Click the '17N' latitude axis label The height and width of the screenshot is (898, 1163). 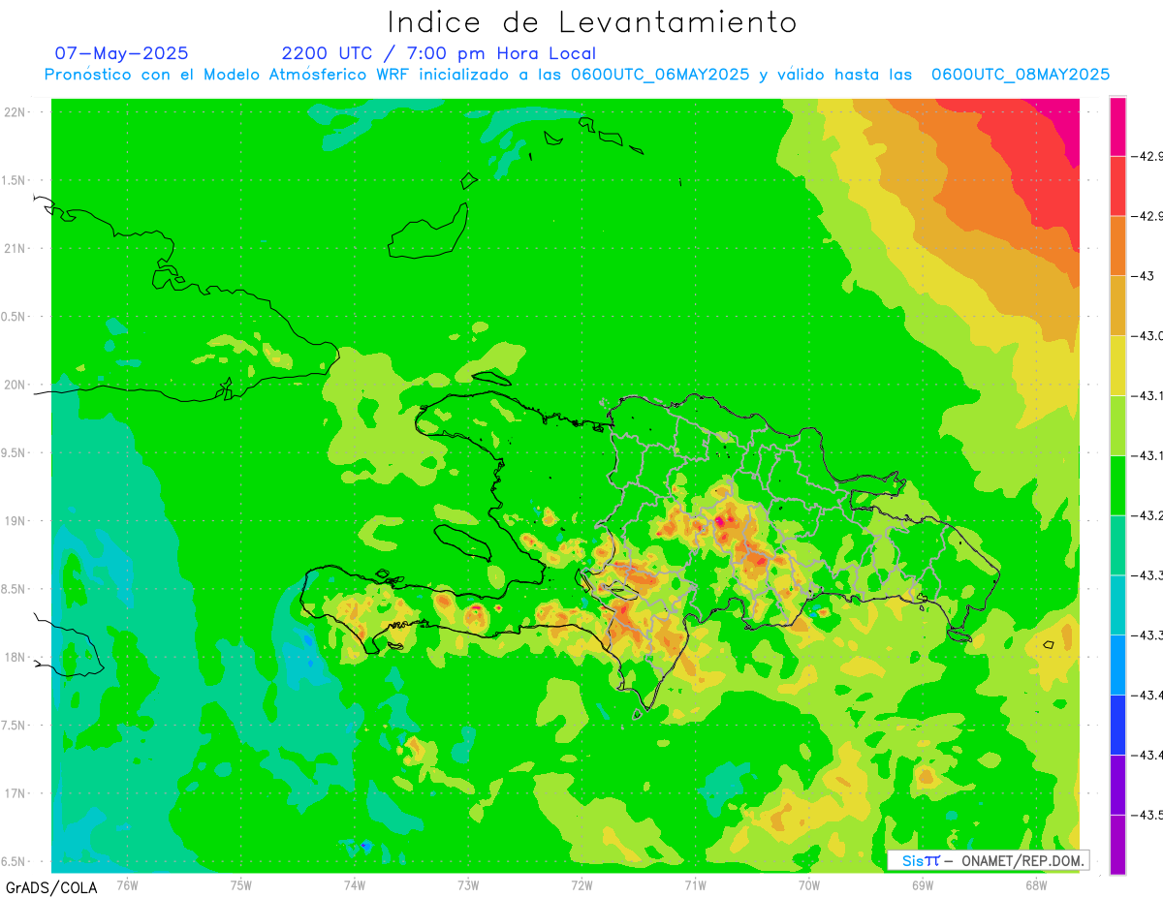click(x=15, y=793)
